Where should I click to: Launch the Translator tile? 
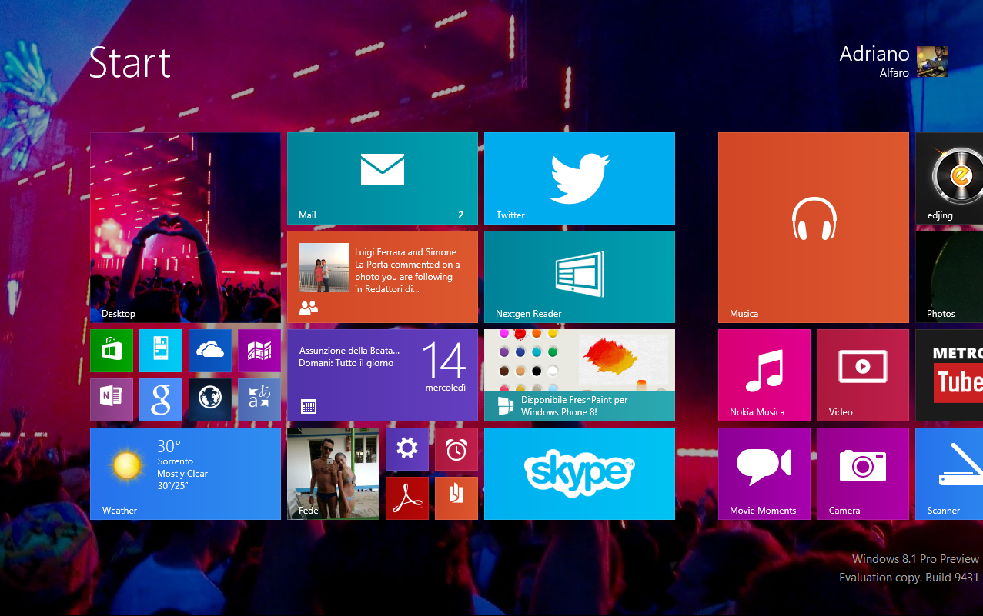[259, 400]
